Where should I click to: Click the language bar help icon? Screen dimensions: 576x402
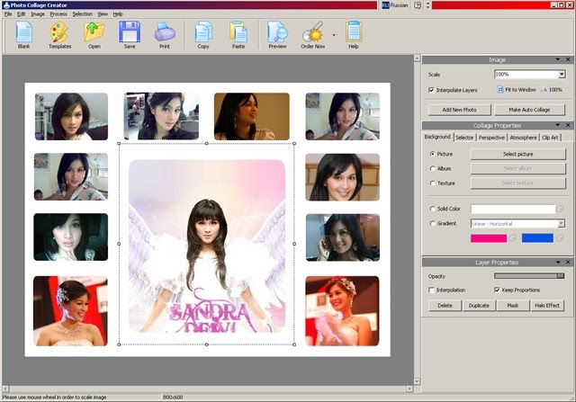[x=418, y=5]
